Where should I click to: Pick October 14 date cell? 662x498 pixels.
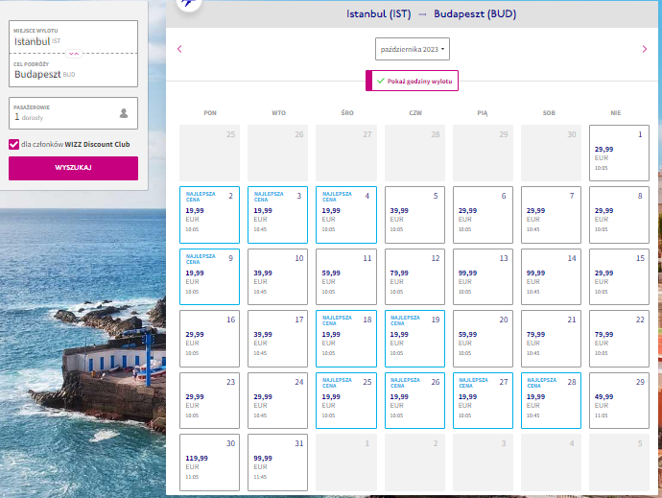pos(551,277)
